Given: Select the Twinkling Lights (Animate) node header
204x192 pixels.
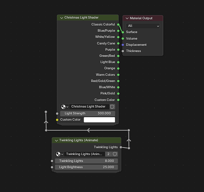Looking at the screenshot, I should pos(86,141).
